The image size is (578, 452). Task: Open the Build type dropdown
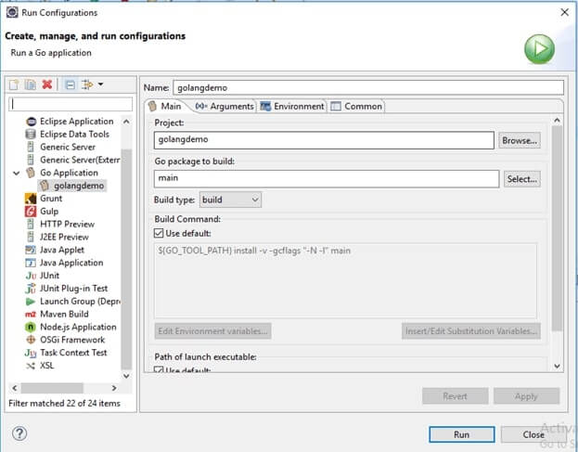click(x=231, y=200)
